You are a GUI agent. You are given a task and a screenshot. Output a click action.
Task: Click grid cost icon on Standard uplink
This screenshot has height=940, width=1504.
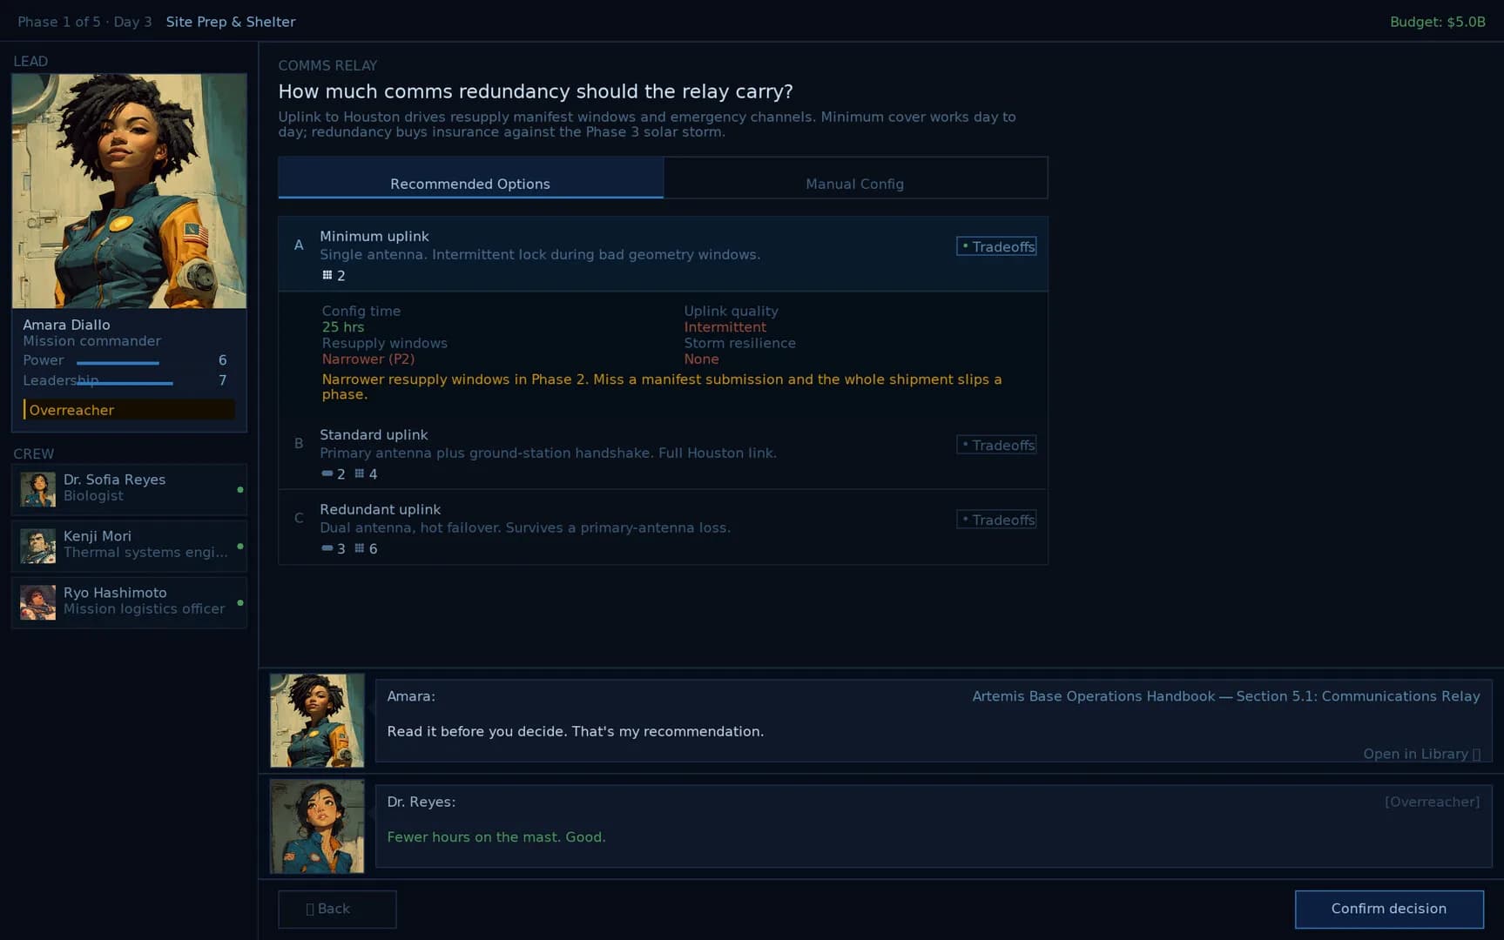(359, 473)
